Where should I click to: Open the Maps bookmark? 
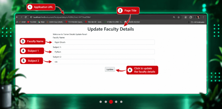point(42,22)
